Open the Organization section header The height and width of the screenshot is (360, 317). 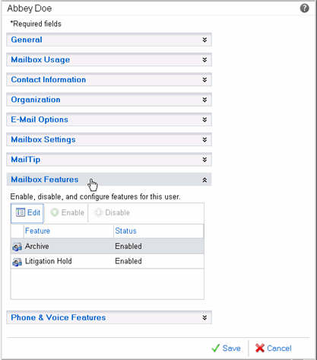(x=109, y=100)
